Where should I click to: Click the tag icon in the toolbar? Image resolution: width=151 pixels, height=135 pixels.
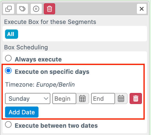[x=22, y=9]
